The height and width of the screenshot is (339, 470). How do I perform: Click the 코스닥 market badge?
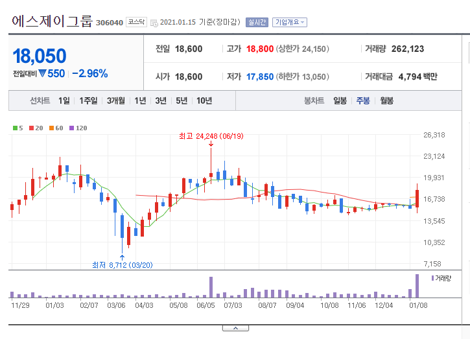(x=136, y=22)
